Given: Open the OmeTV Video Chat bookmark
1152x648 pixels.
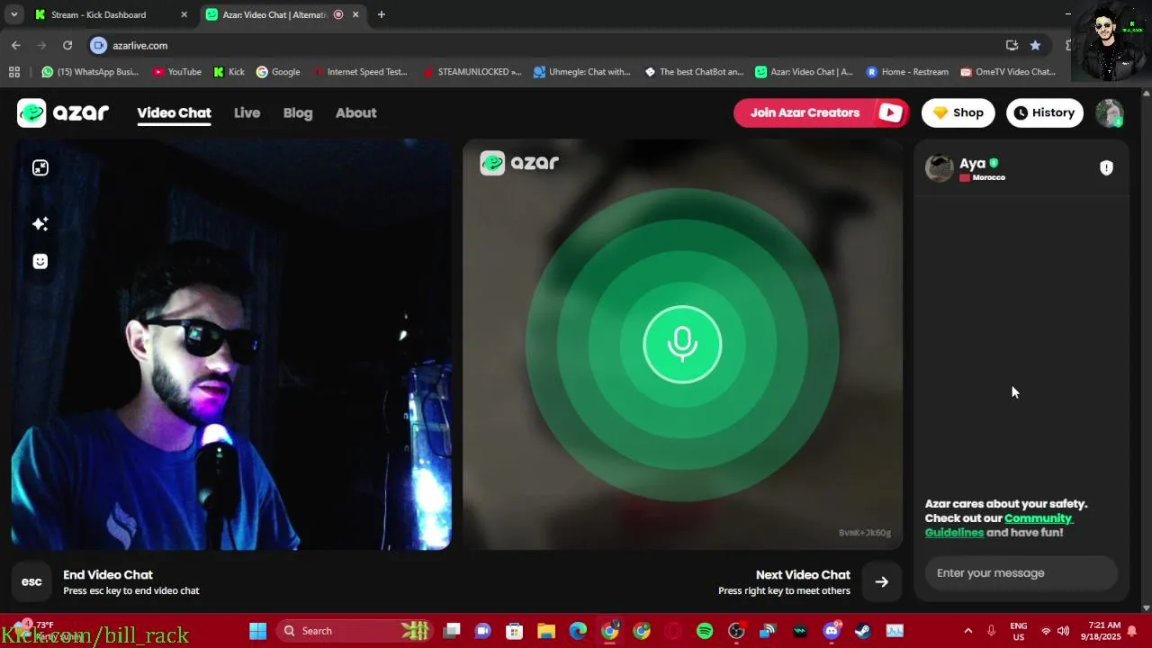Looking at the screenshot, I should tap(1008, 72).
